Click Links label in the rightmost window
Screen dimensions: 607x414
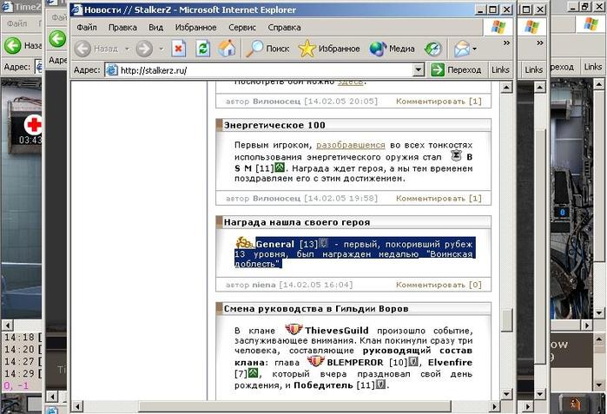point(593,67)
